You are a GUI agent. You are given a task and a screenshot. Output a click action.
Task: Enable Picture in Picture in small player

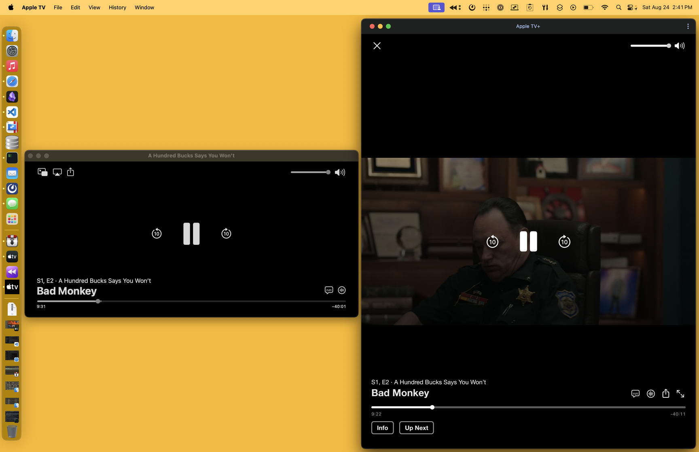click(x=42, y=172)
